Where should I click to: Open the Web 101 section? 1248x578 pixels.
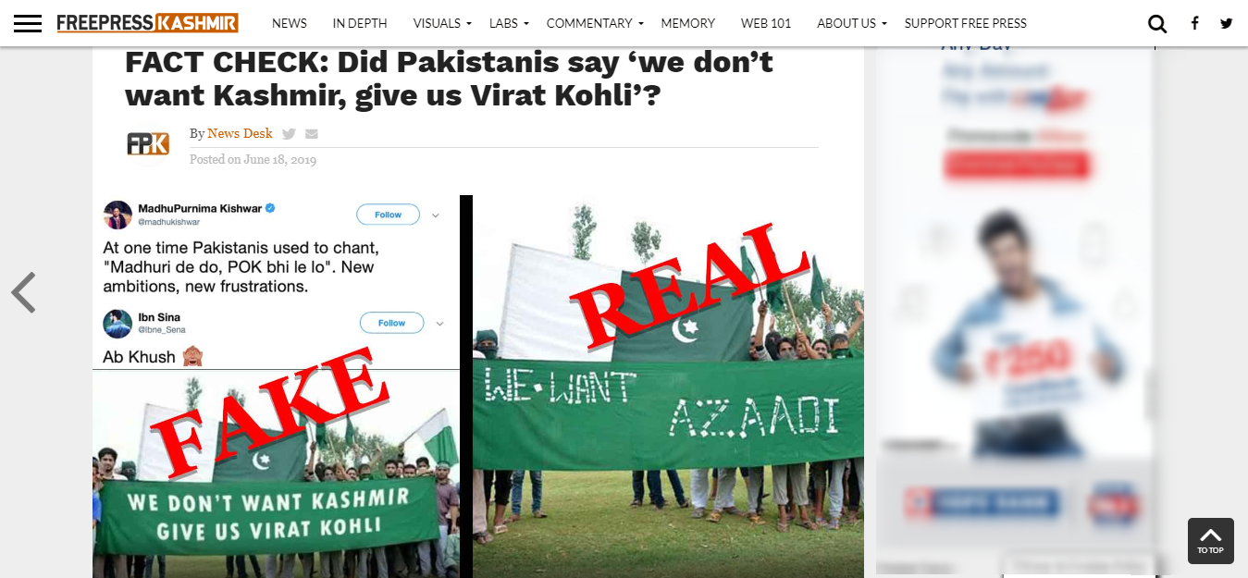(x=766, y=23)
